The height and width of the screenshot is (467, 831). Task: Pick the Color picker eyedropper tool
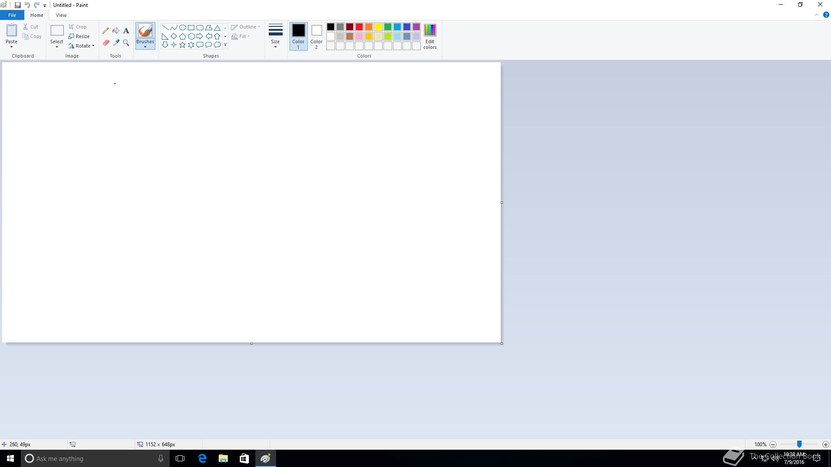[116, 43]
